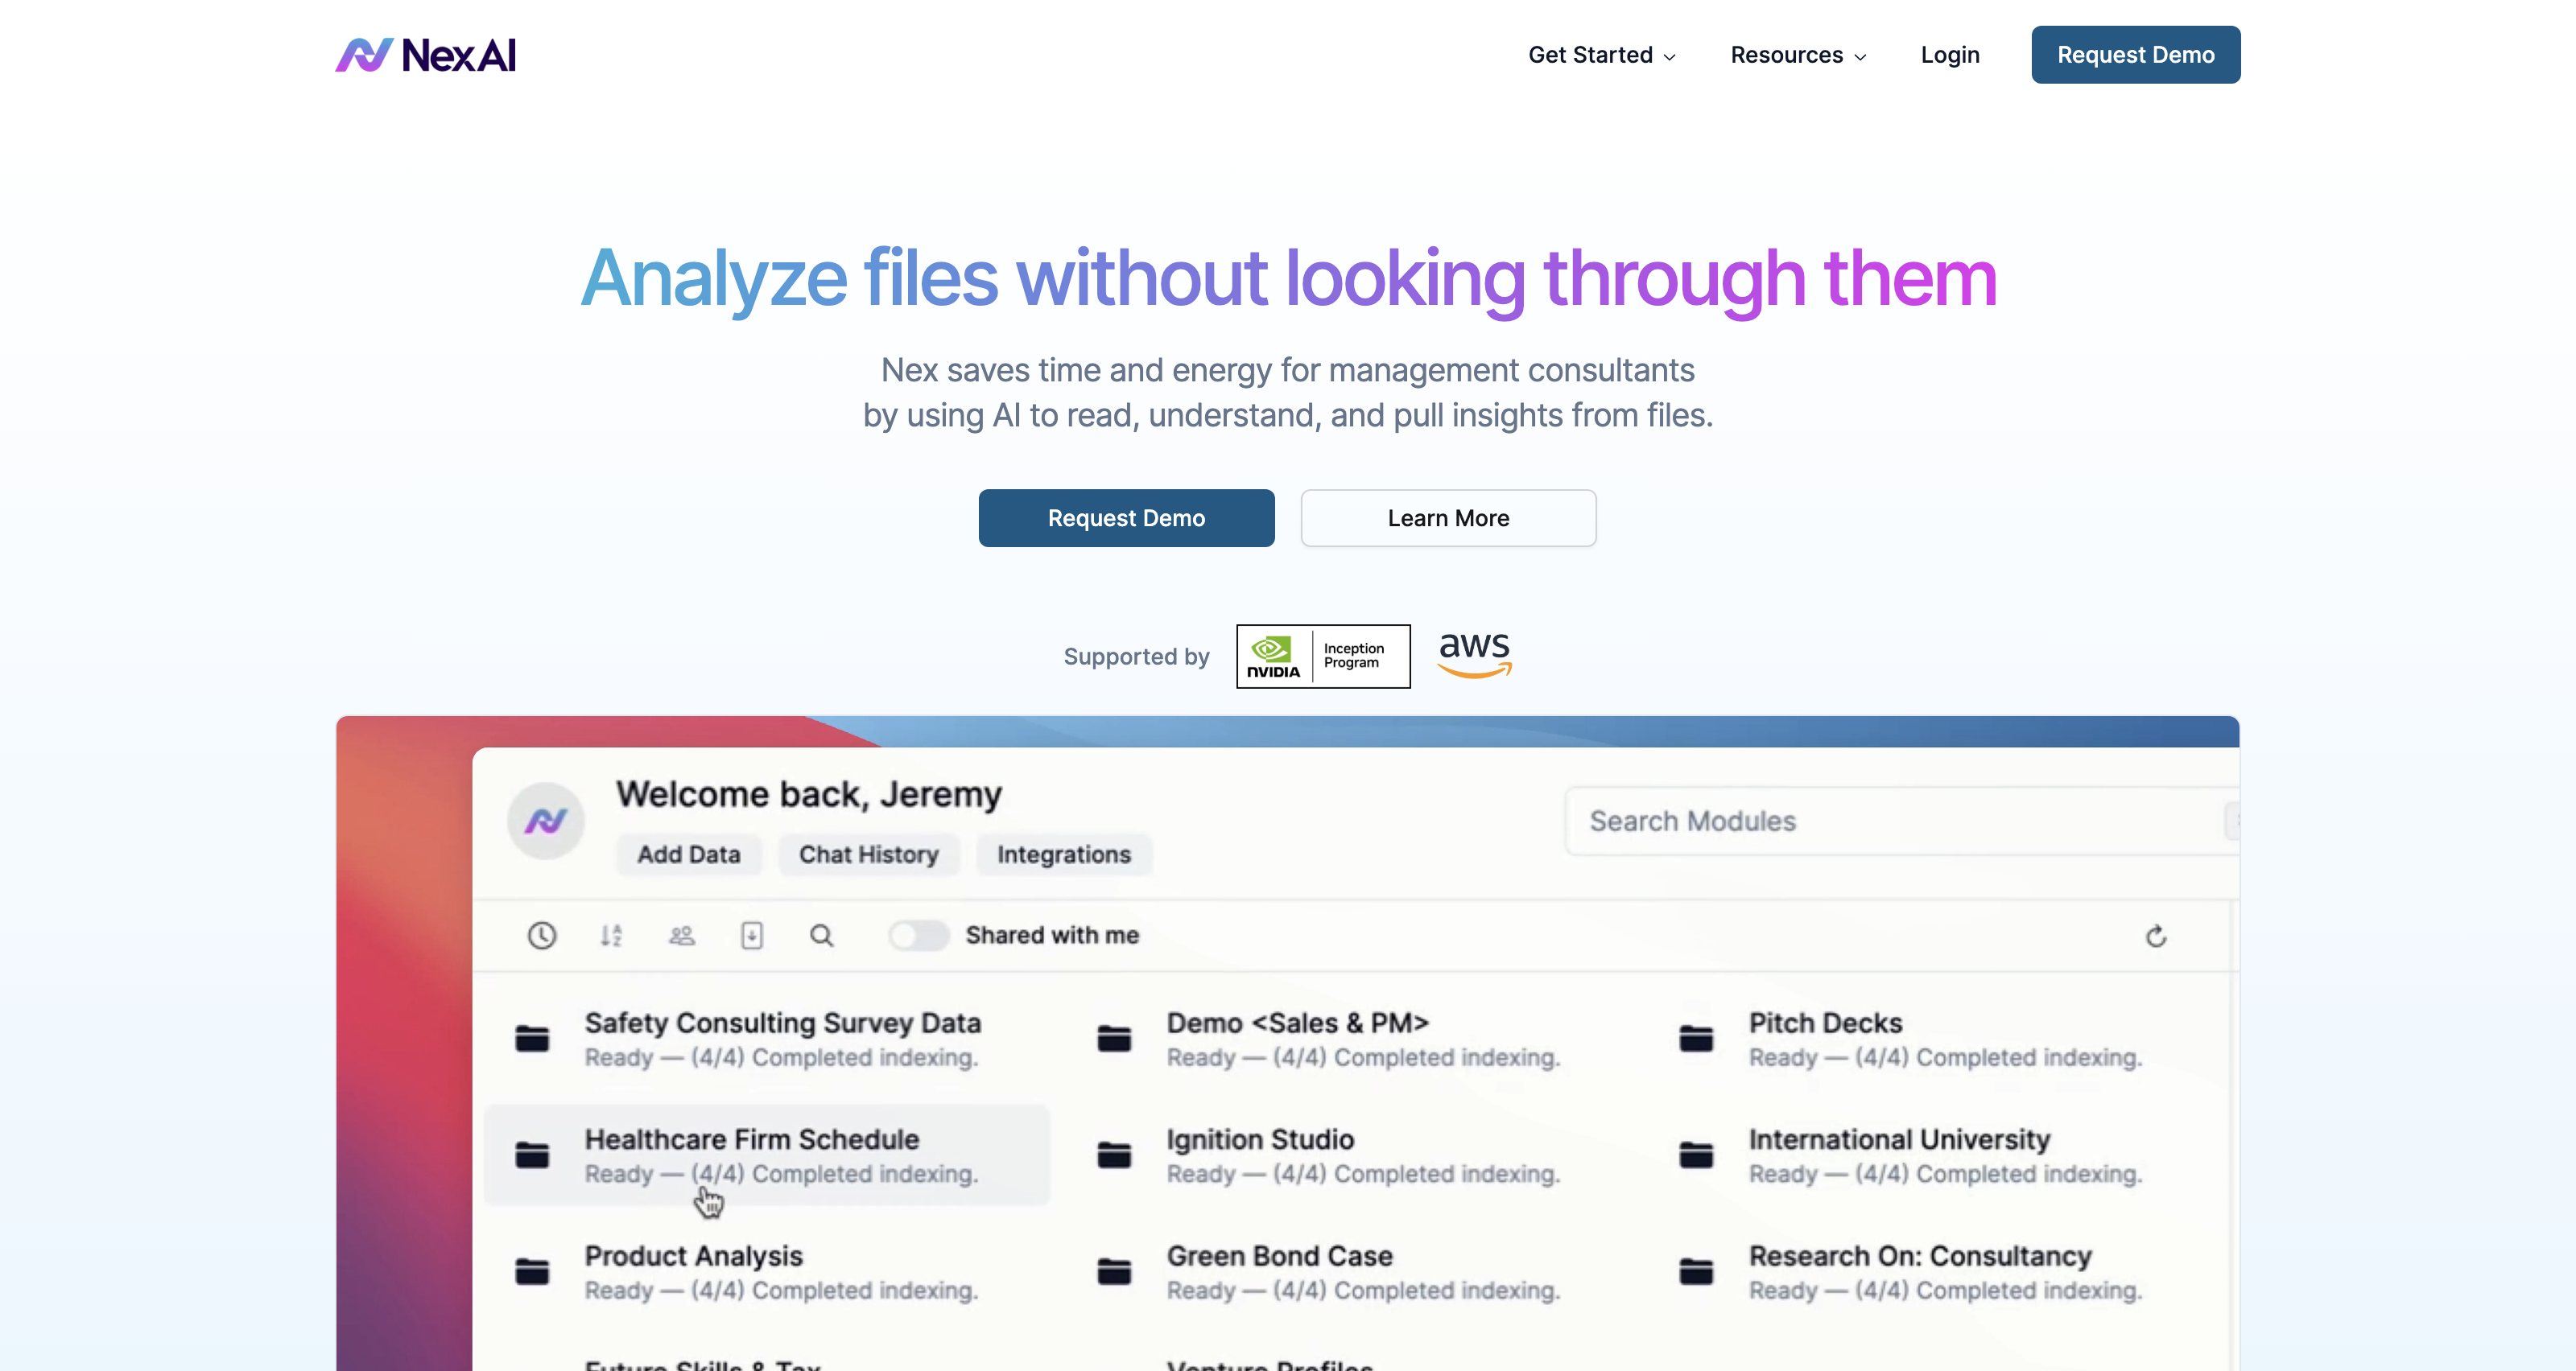Image resolution: width=2576 pixels, height=1371 pixels.
Task: Click the Demo <Sales & PM> folder icon
Action: point(1113,1040)
